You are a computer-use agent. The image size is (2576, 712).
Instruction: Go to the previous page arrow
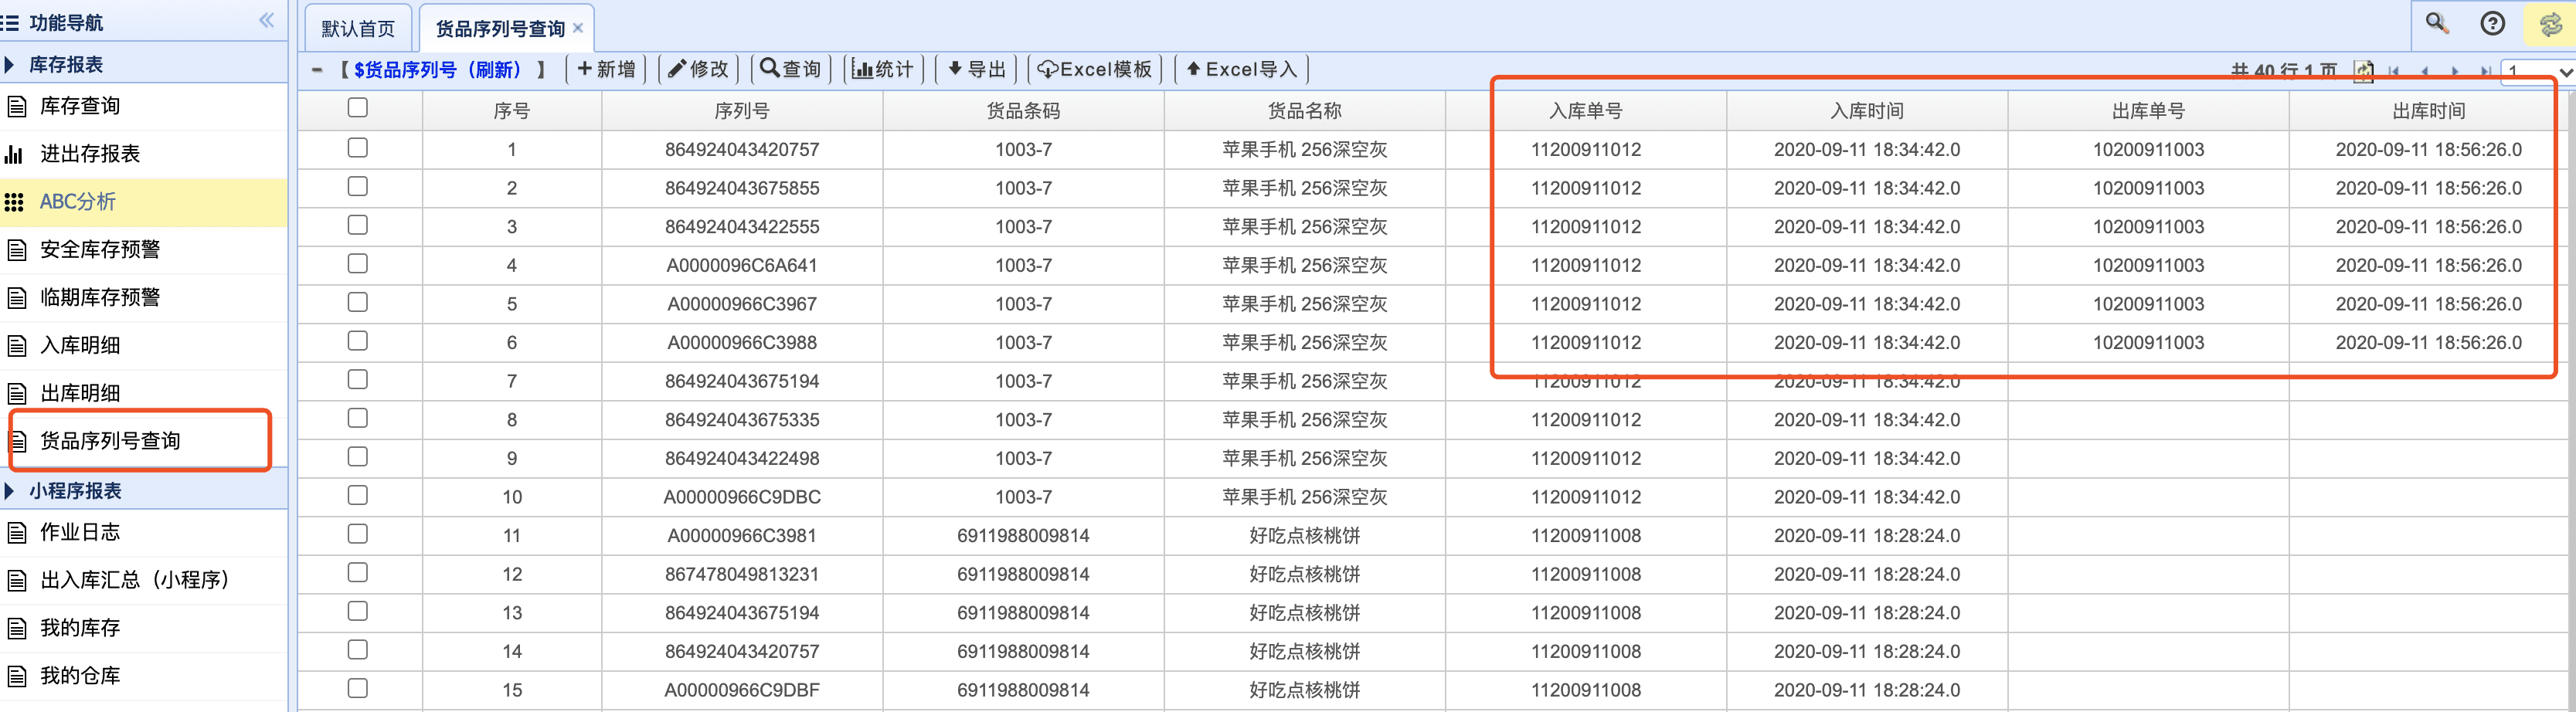tap(2424, 71)
